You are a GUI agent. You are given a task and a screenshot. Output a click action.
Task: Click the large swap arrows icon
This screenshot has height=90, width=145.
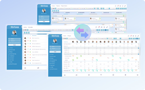tap(82, 33)
